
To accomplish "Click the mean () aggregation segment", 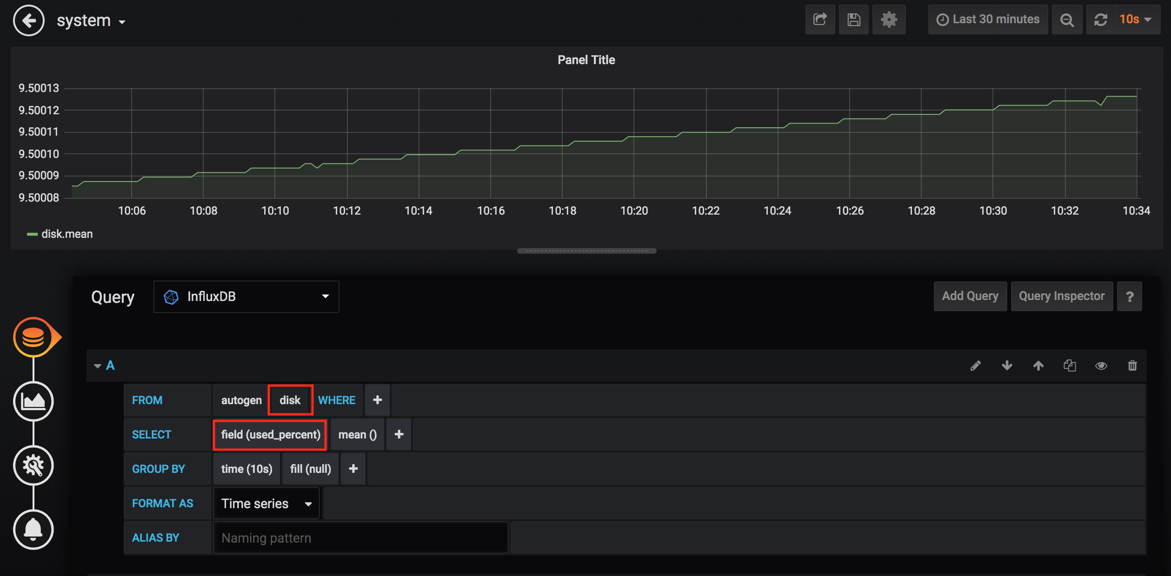I will pos(357,435).
